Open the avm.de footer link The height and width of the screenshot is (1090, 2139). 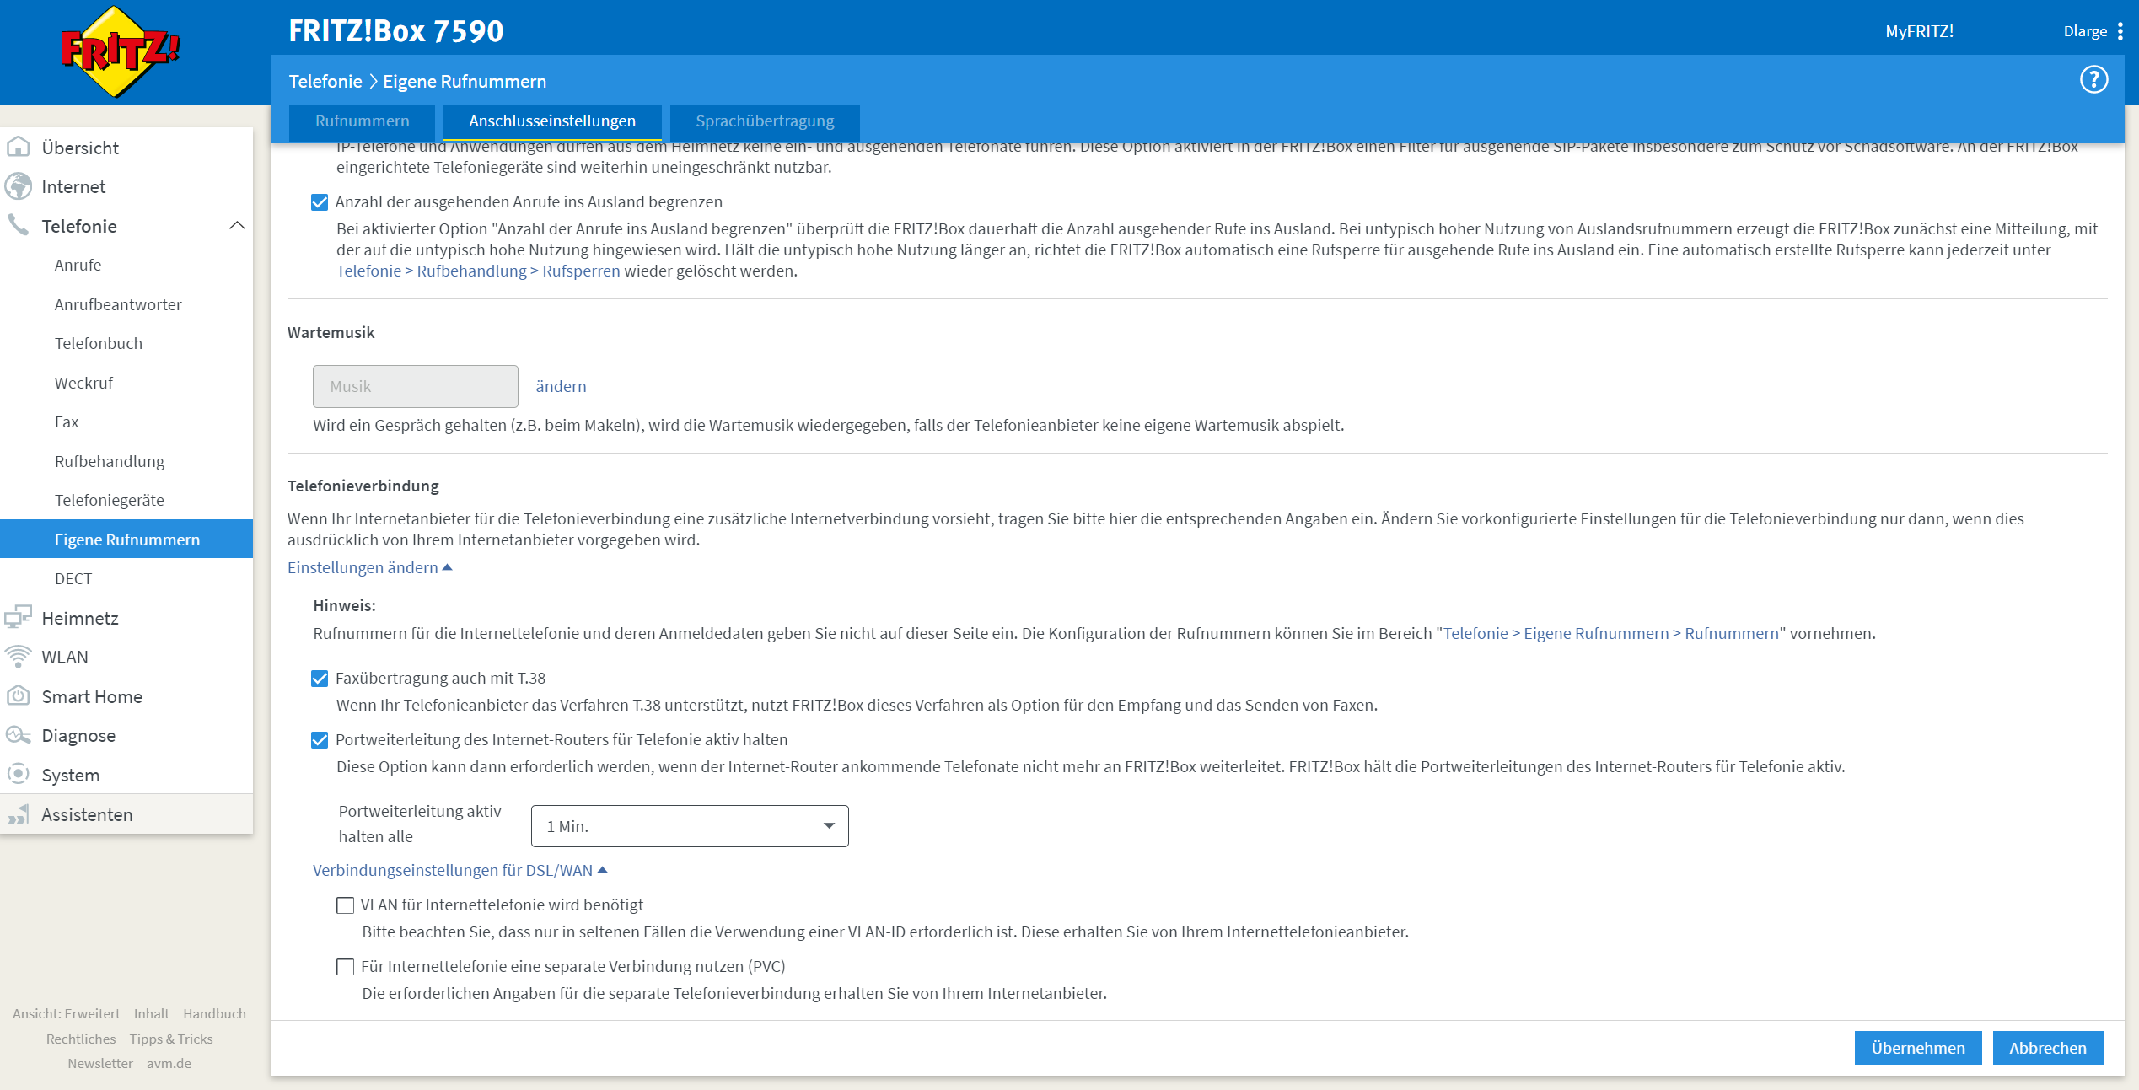169,1063
